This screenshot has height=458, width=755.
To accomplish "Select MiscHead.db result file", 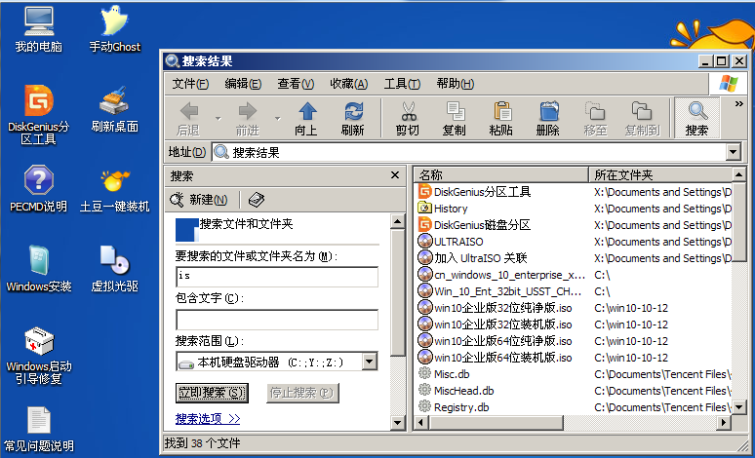I will 456,391.
